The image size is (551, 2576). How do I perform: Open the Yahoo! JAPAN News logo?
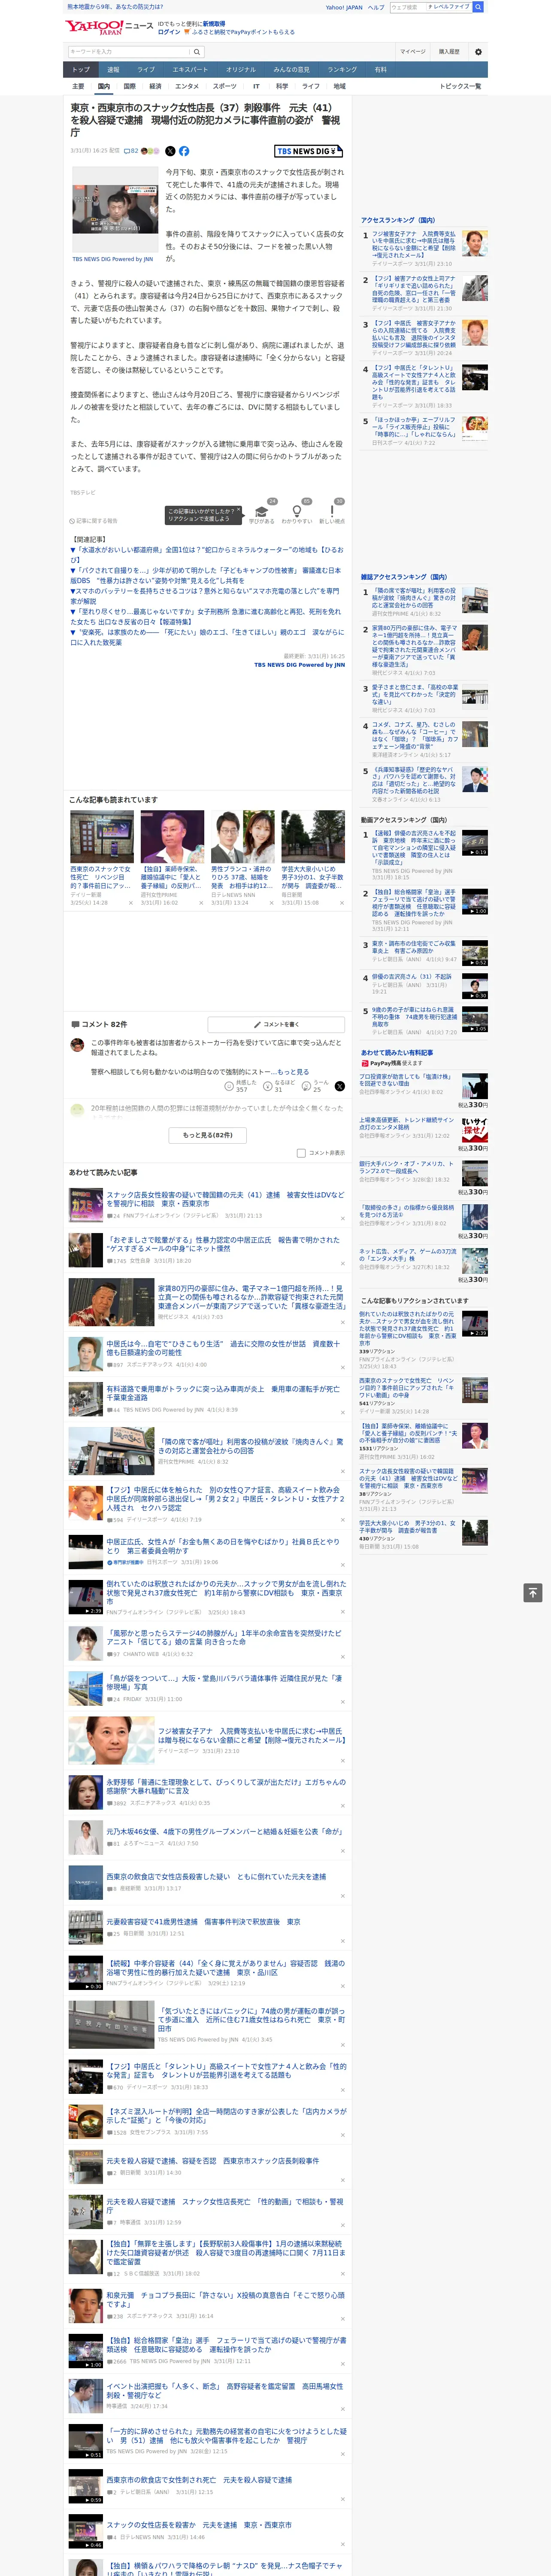tap(109, 27)
